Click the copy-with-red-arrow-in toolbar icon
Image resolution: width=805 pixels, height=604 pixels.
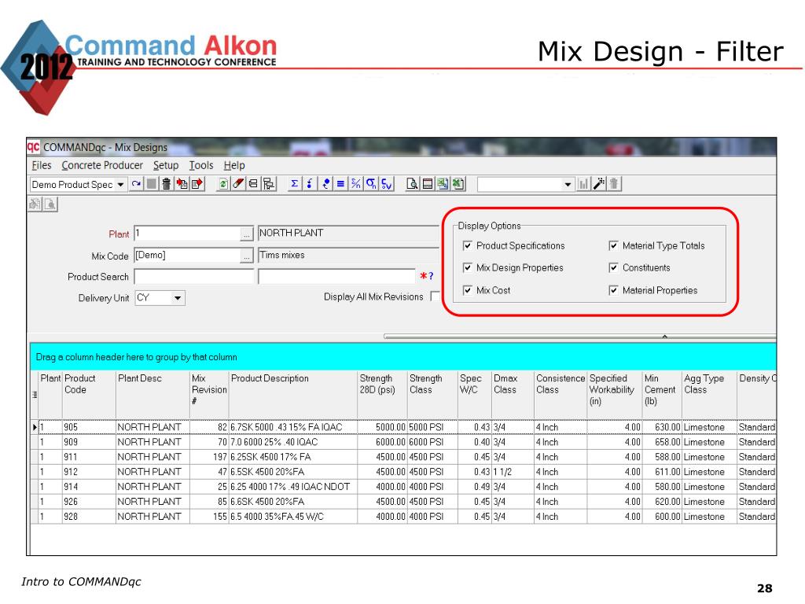[182, 184]
